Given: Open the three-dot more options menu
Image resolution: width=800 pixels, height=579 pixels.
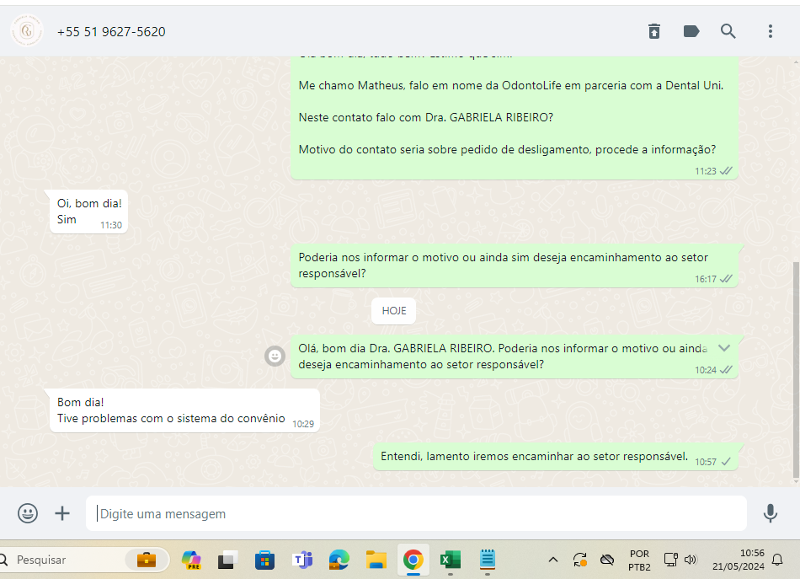Looking at the screenshot, I should point(771,31).
